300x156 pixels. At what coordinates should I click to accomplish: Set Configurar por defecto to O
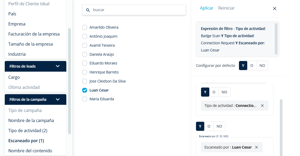tap(252, 66)
